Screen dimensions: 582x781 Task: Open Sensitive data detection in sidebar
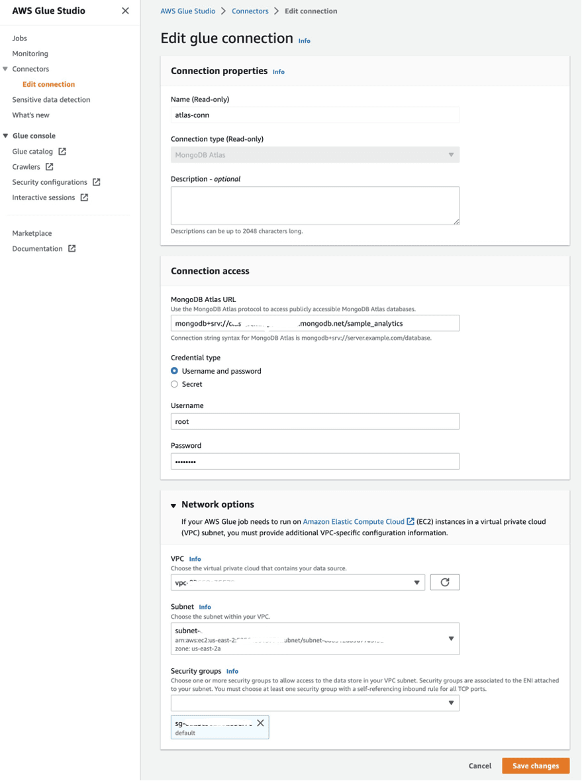pos(51,100)
